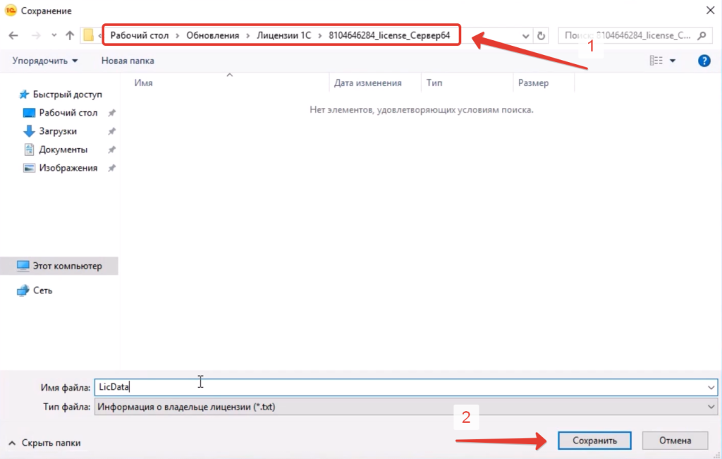Select Сеть in navigation pane
This screenshot has width=722, height=459.
pyautogui.click(x=42, y=290)
